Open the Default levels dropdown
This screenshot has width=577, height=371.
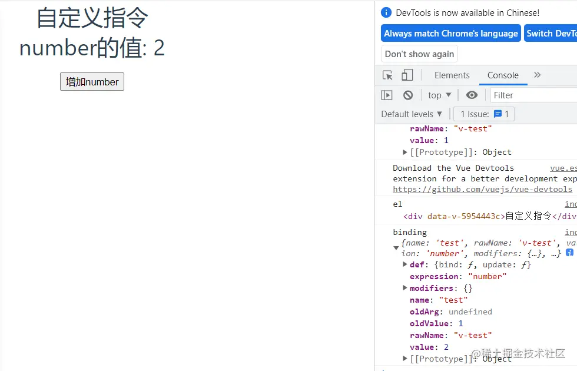coord(412,114)
